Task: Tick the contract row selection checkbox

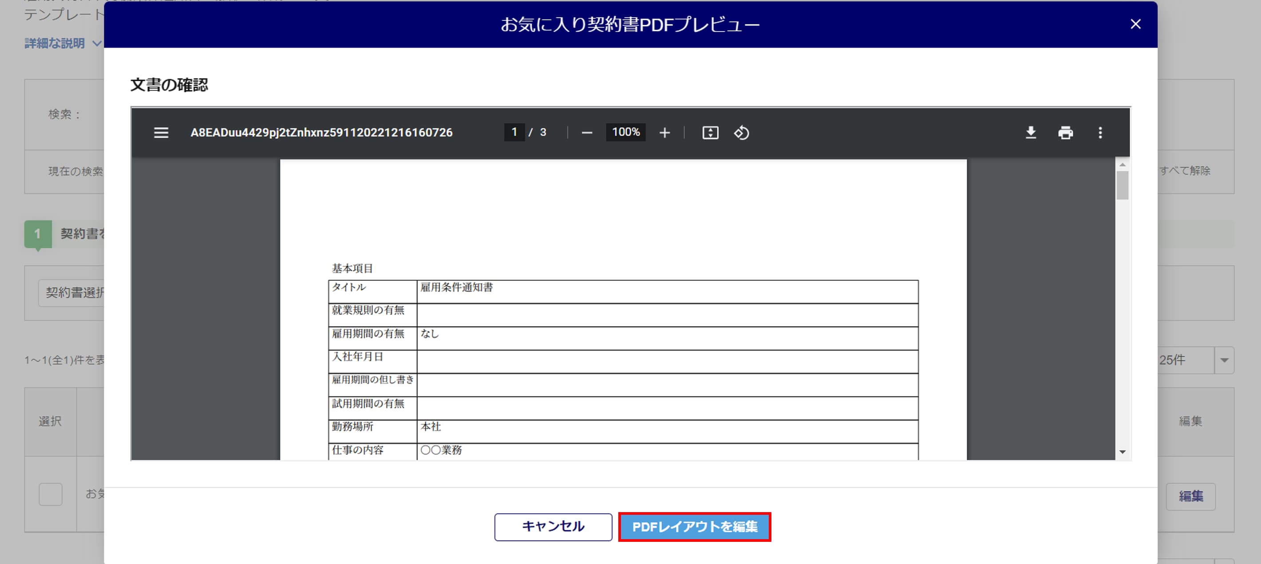Action: [x=51, y=494]
